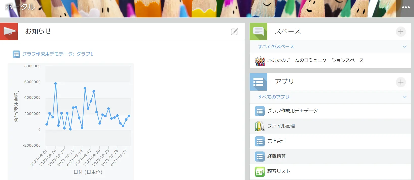Expand the すべてのアプリ dropdown chevron

(404, 97)
